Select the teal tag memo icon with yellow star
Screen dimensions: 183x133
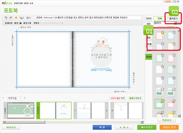159,103
